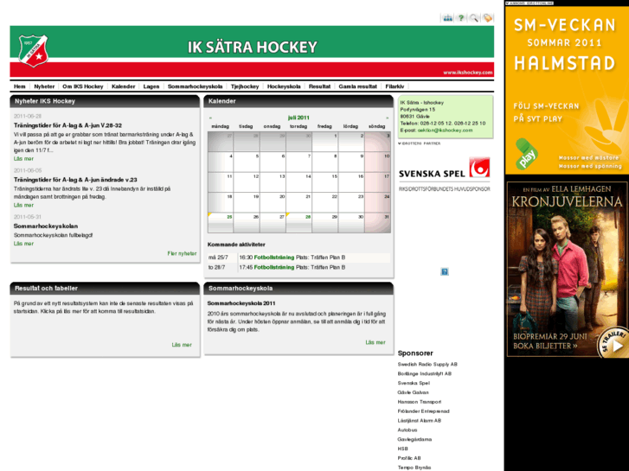Open sponsor Hansson Transport
The width and height of the screenshot is (629, 471).
click(420, 402)
